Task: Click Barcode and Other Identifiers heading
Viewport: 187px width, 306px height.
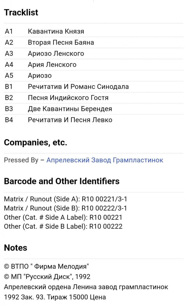Action: pos(62,181)
